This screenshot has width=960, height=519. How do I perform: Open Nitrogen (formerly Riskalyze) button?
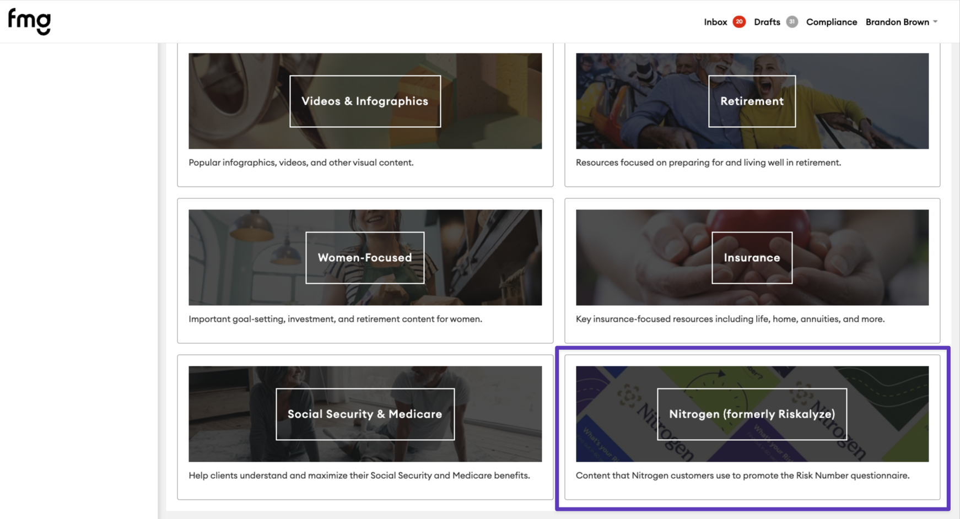752,414
